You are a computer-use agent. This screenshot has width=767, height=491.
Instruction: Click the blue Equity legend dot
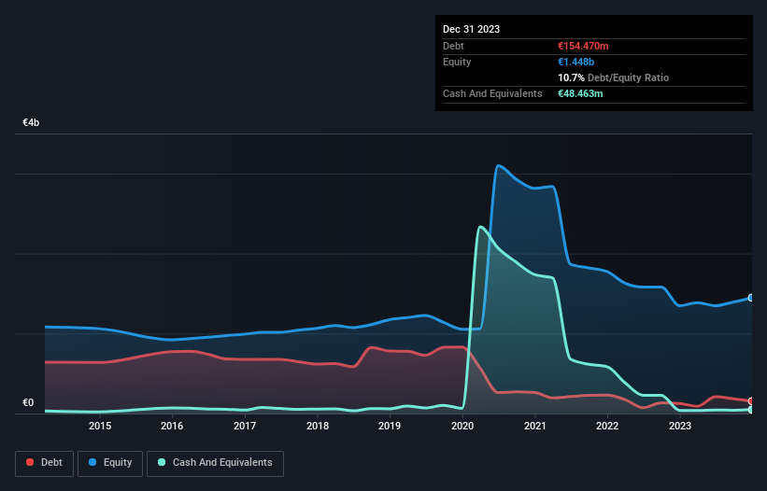92,462
